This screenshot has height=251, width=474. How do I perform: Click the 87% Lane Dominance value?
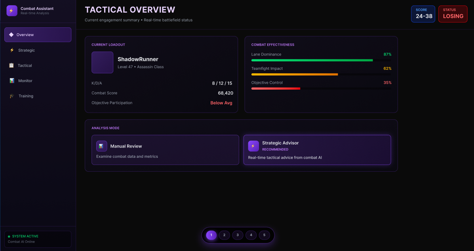click(x=387, y=54)
